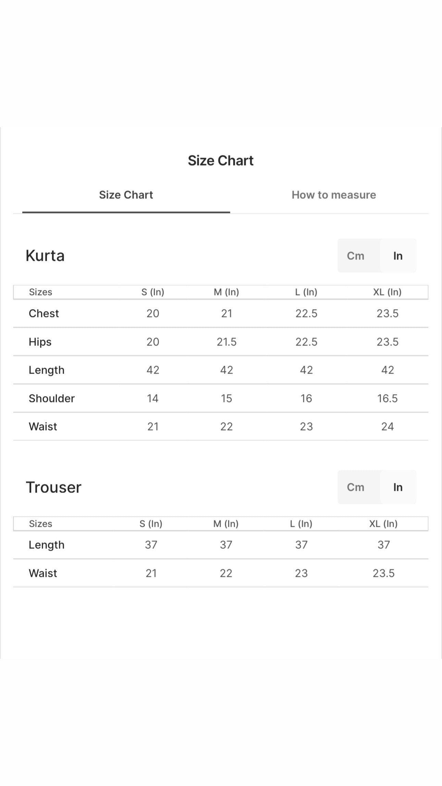The height and width of the screenshot is (786, 442).
Task: Toggle Kurta units to Cm
Action: click(355, 256)
